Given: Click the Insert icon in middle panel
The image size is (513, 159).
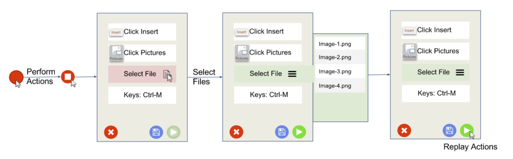Looking at the screenshot, I should click(241, 32).
